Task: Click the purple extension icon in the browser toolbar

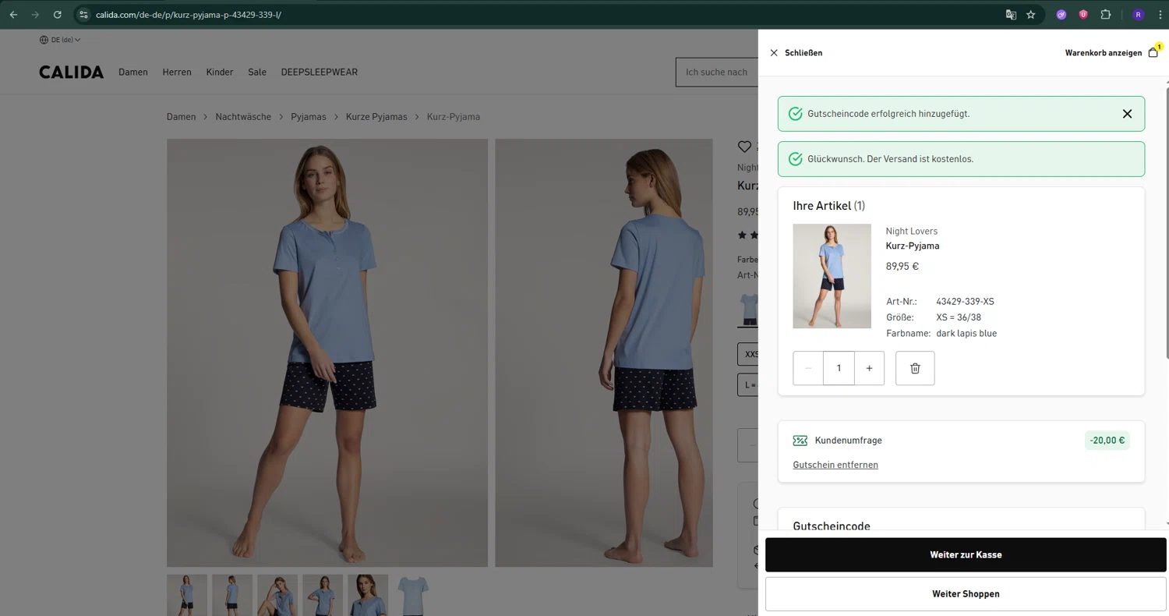Action: (1061, 14)
